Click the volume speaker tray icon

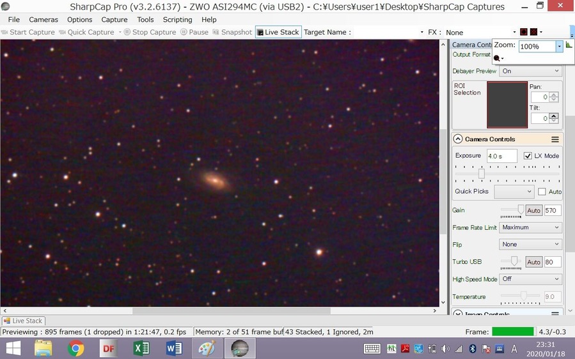(x=445, y=349)
